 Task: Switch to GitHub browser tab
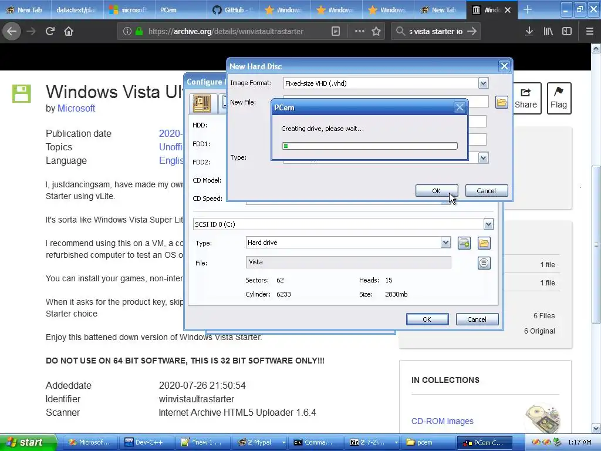(x=233, y=10)
